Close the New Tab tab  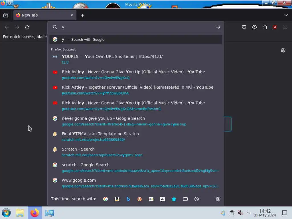pyautogui.click(x=72, y=15)
